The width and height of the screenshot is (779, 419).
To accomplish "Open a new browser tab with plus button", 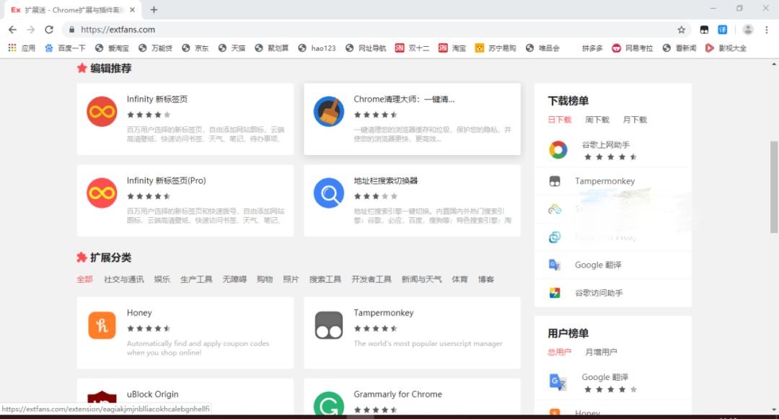I will click(154, 9).
